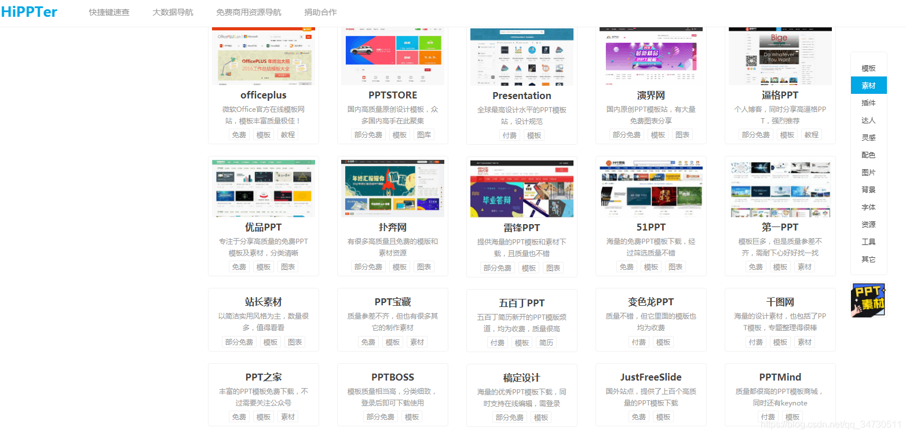Click the PPTSTORE title link
906x435 pixels.
(393, 95)
